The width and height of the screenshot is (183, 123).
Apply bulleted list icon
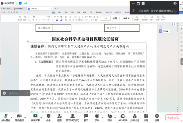click(x=70, y=17)
